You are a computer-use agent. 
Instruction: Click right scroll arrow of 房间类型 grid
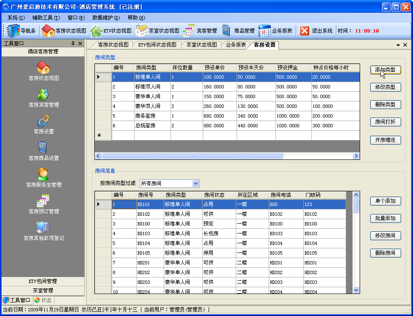pos(356,156)
